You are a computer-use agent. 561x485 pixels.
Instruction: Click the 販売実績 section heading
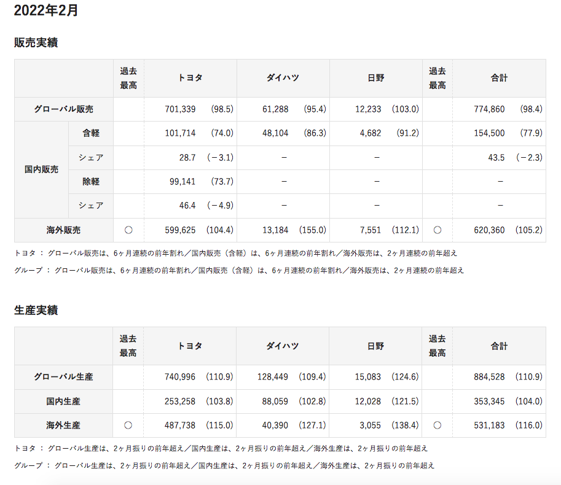coord(36,42)
